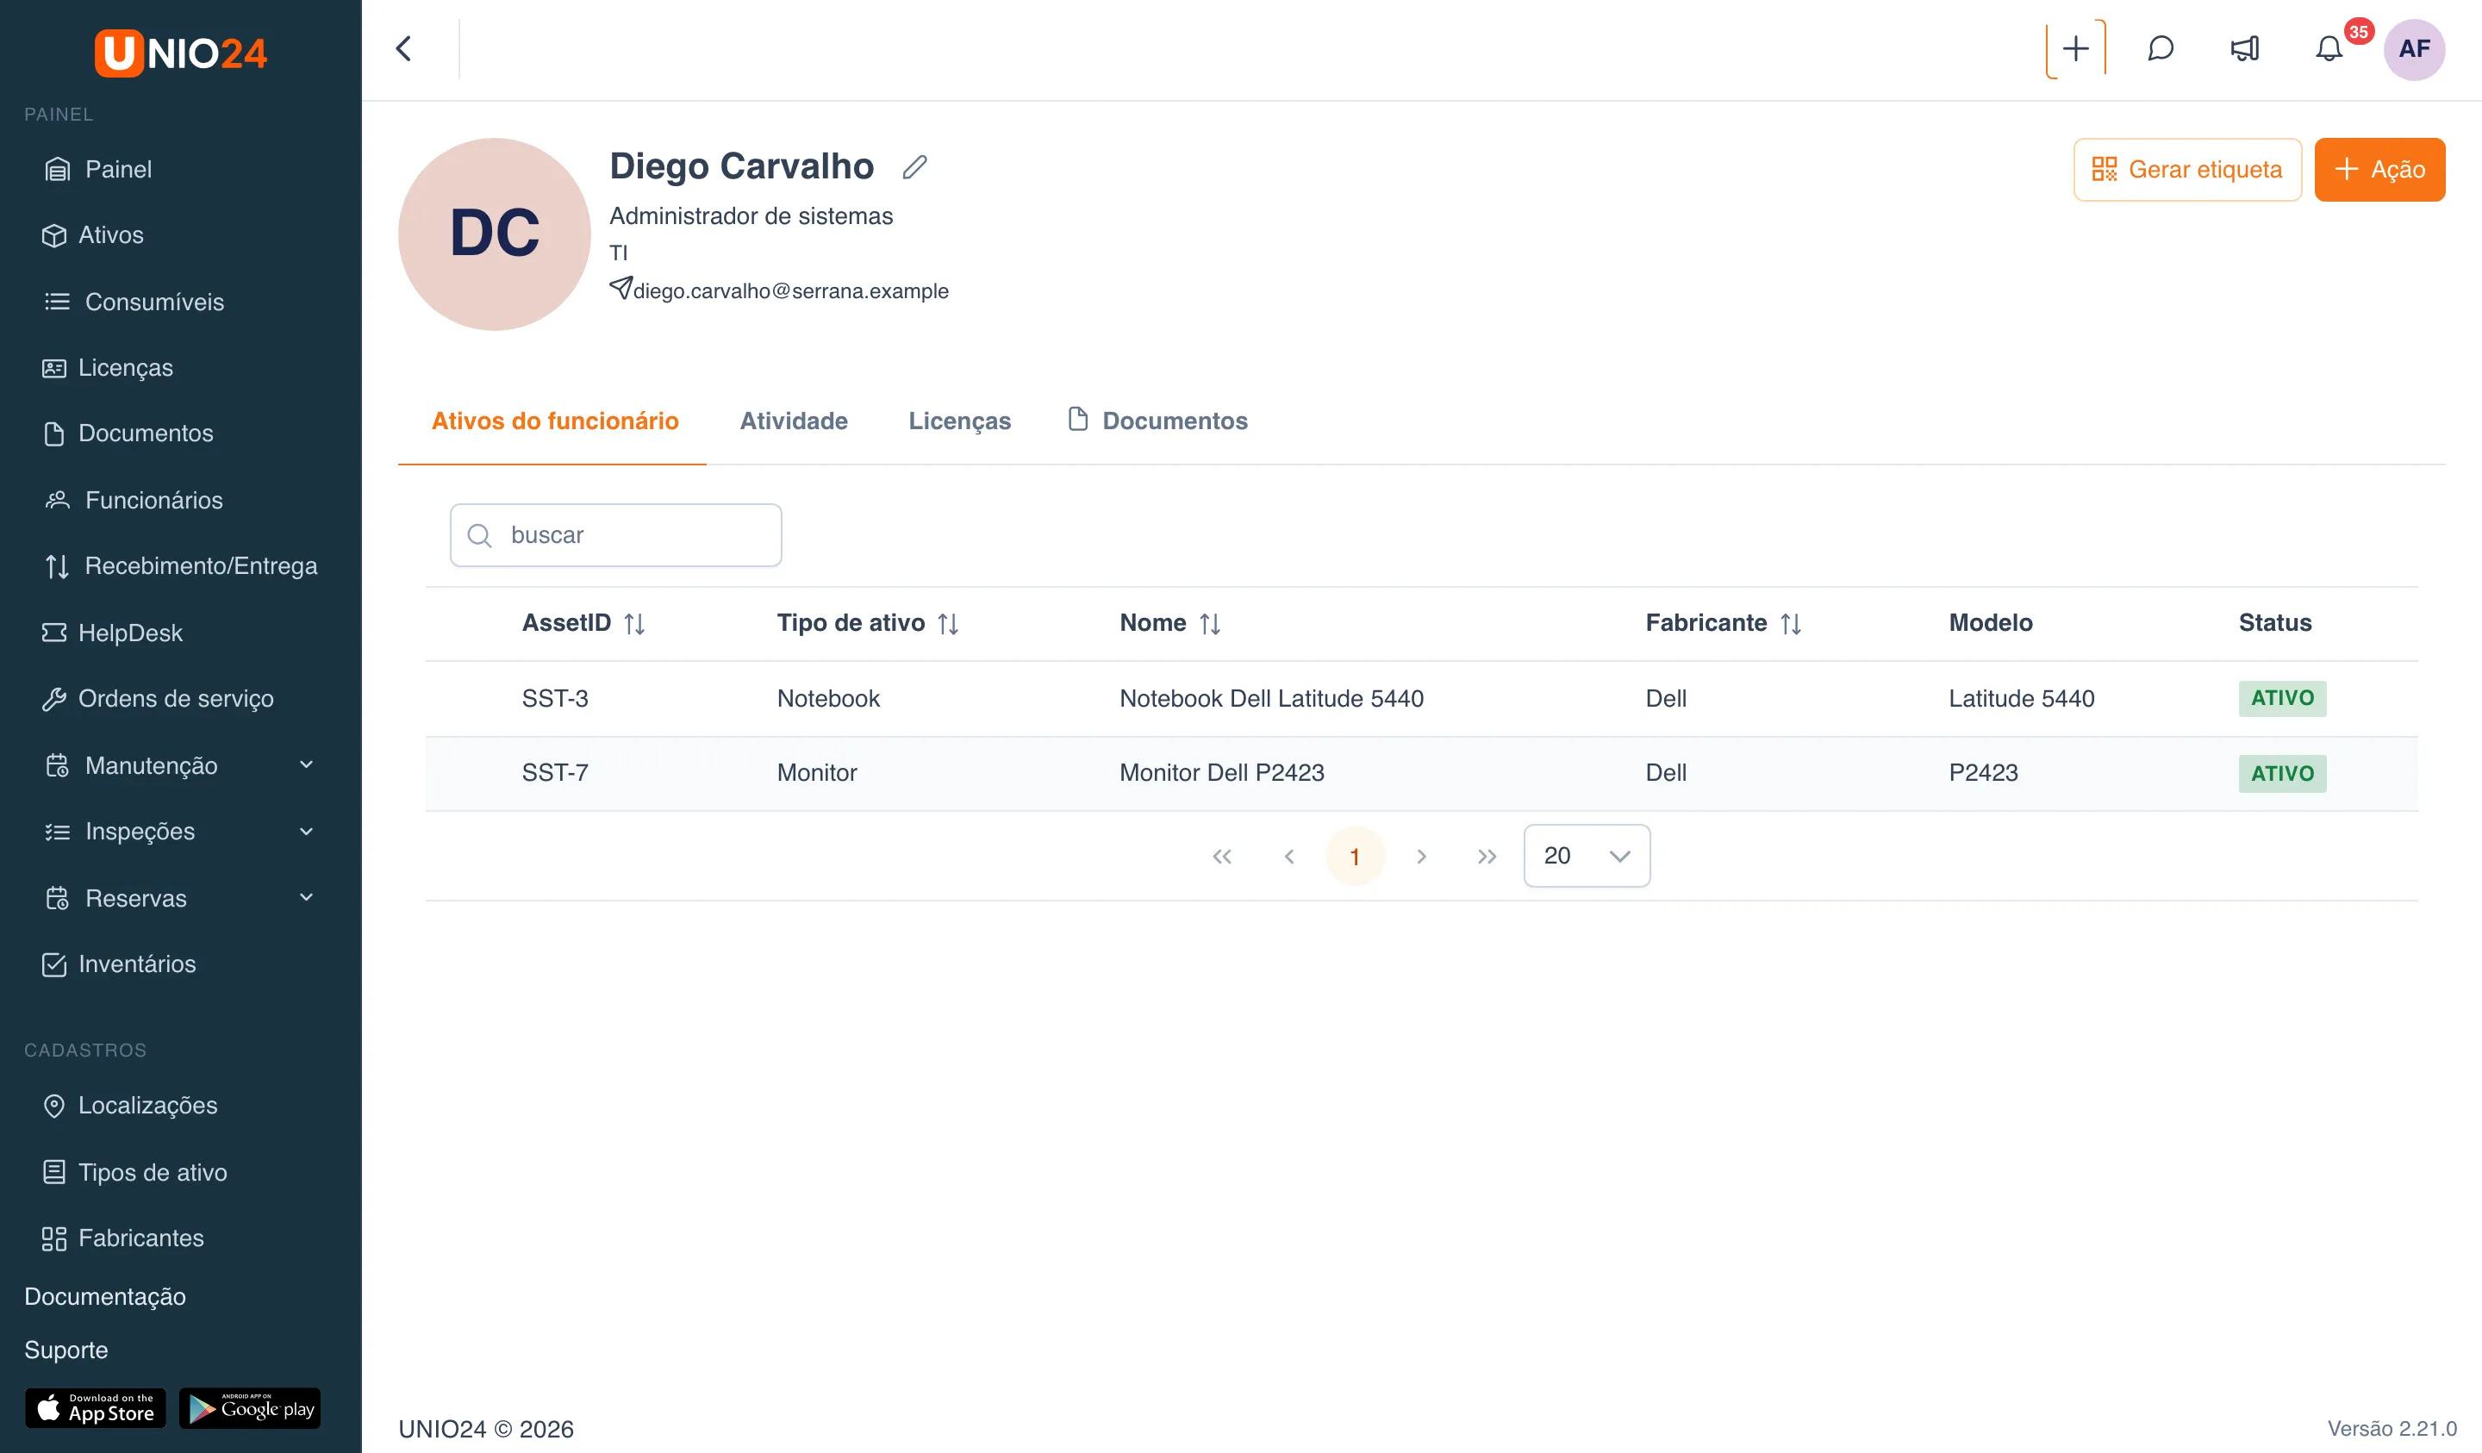Open the Suporte link in sidebar

point(66,1350)
